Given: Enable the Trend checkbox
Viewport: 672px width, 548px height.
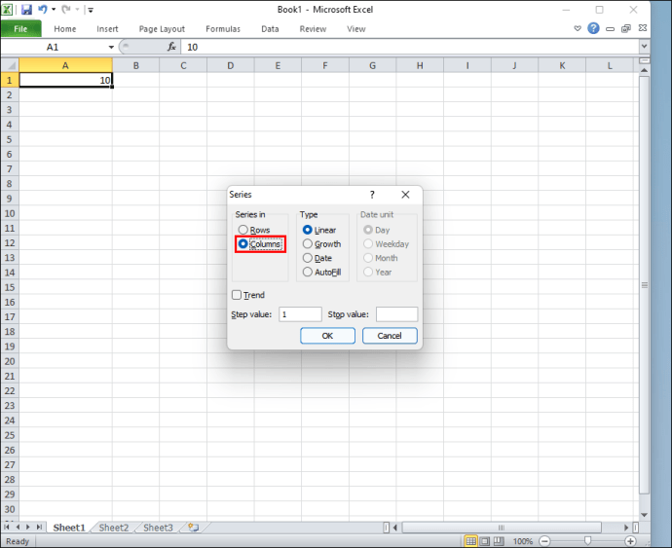Looking at the screenshot, I should coord(237,295).
